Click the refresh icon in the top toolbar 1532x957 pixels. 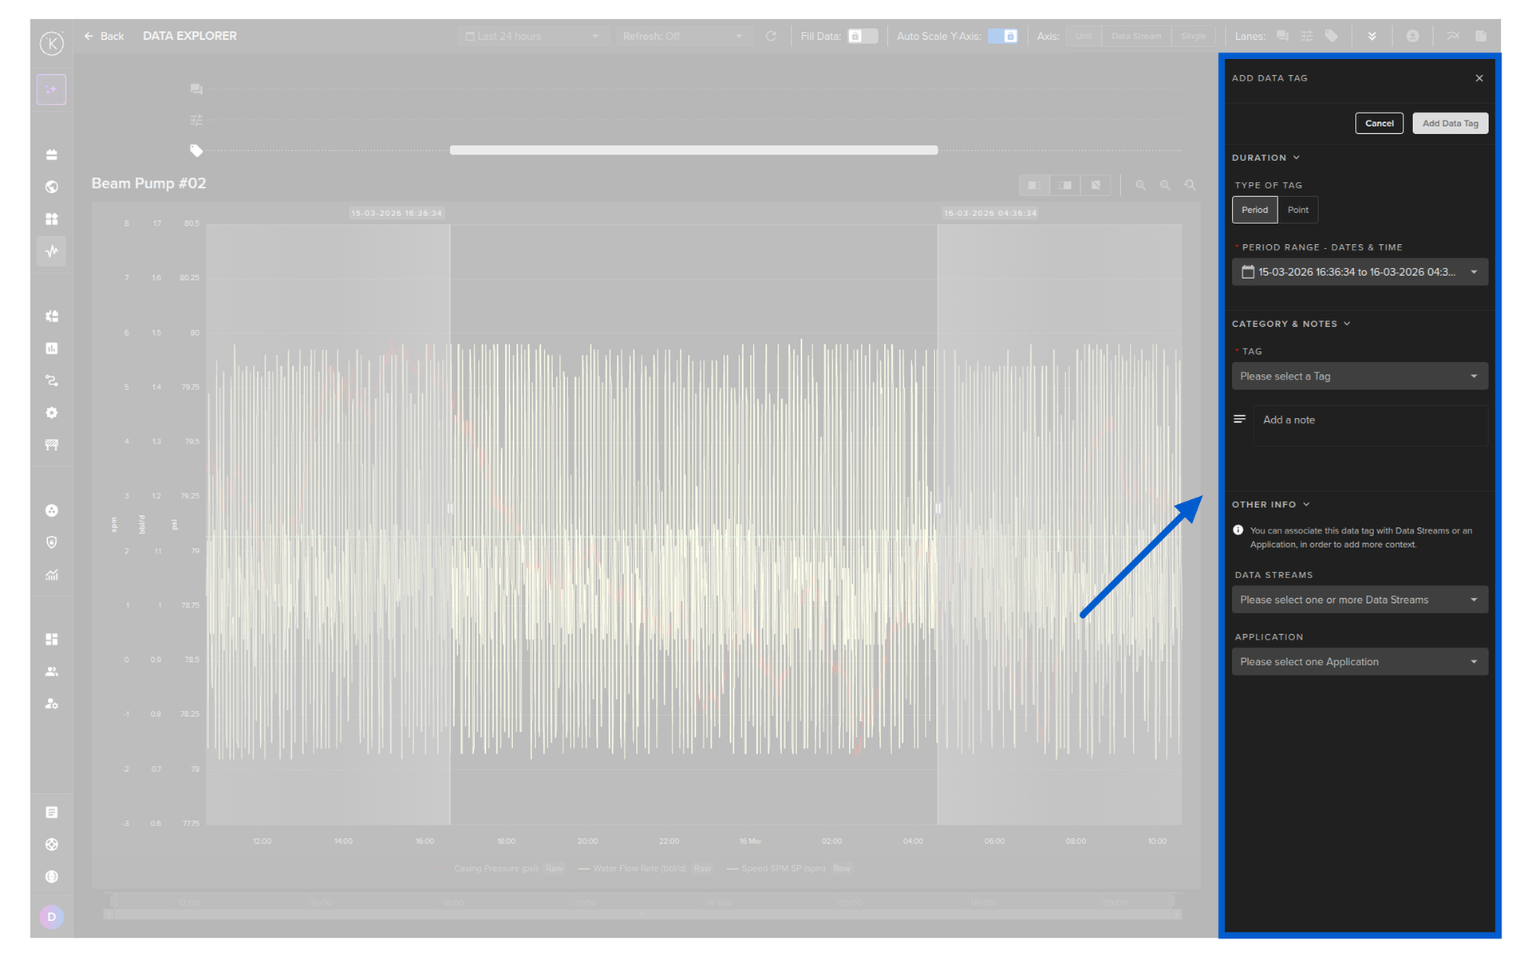point(771,36)
